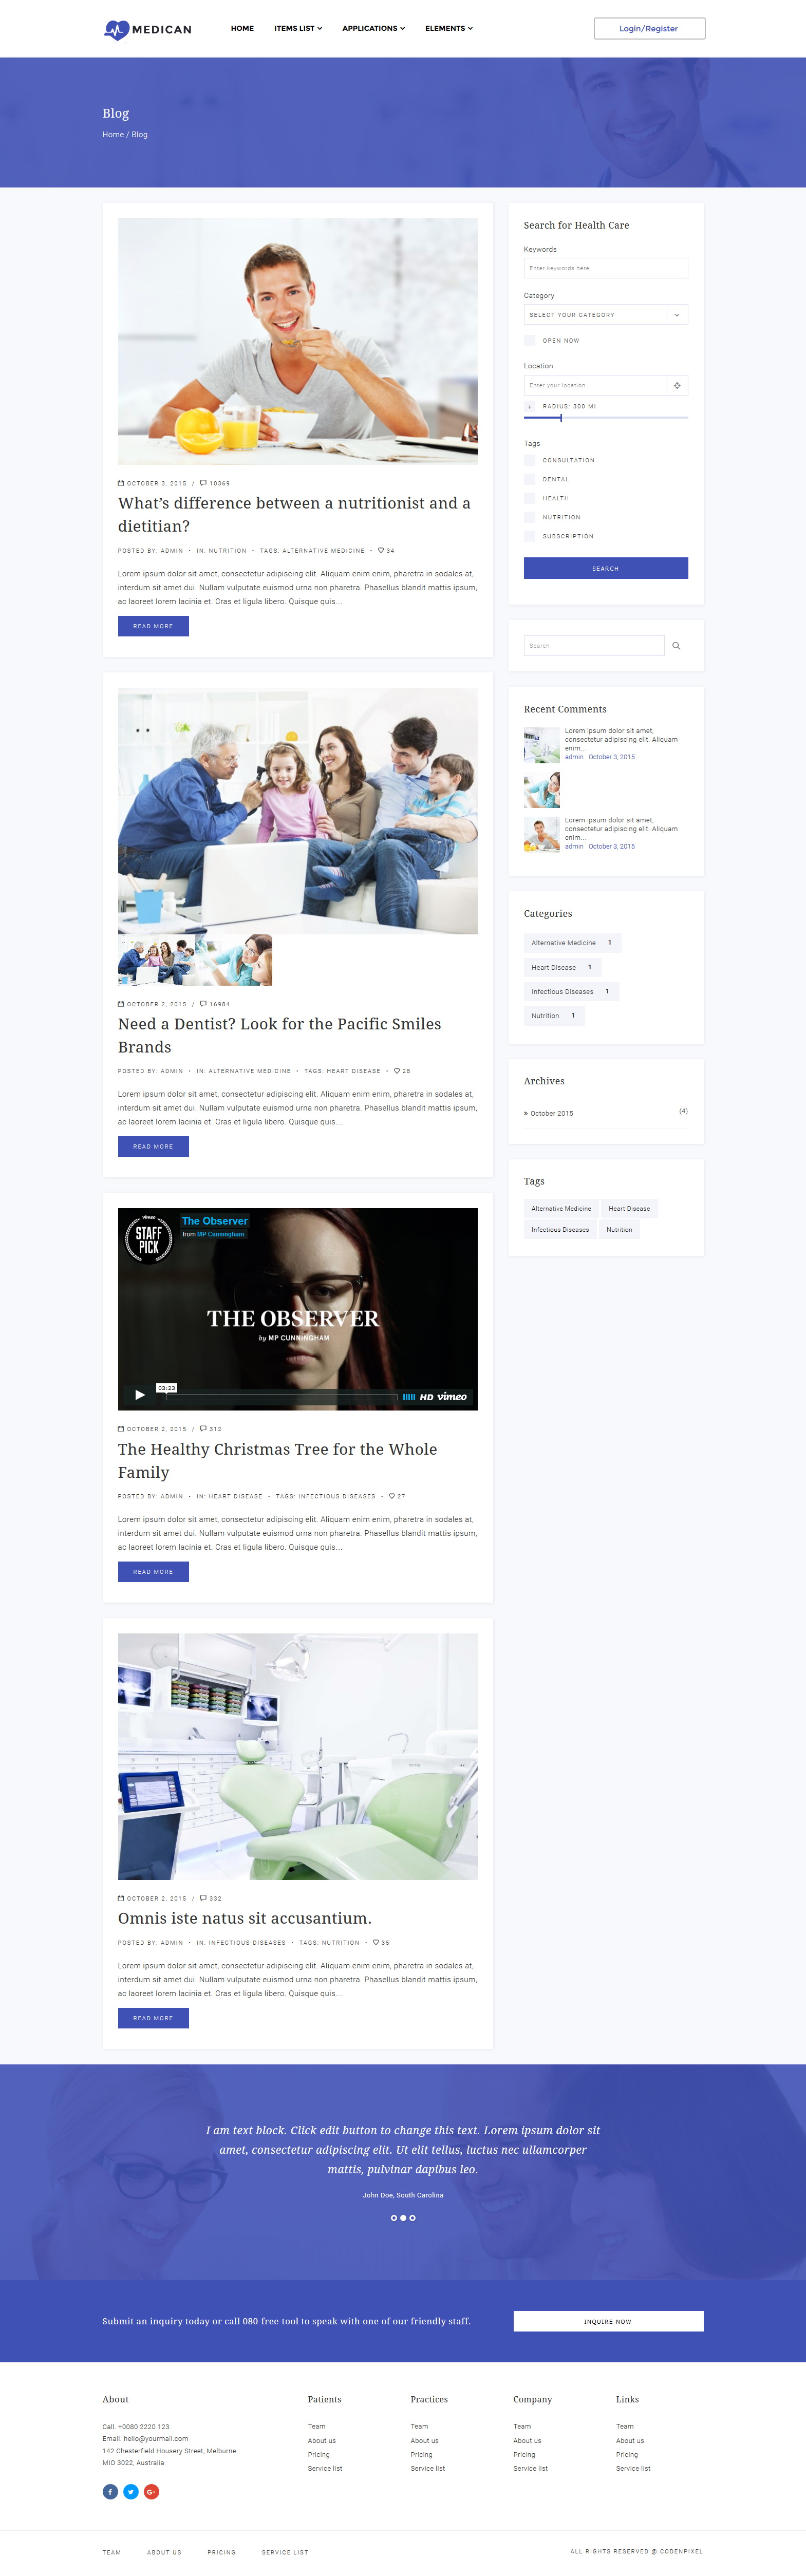Click Read More on nutritionist post
The width and height of the screenshot is (806, 2576).
coord(153,626)
